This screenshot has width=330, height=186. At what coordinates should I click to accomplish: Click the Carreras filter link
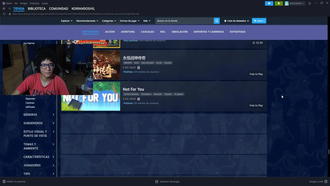pyautogui.click(x=30, y=103)
